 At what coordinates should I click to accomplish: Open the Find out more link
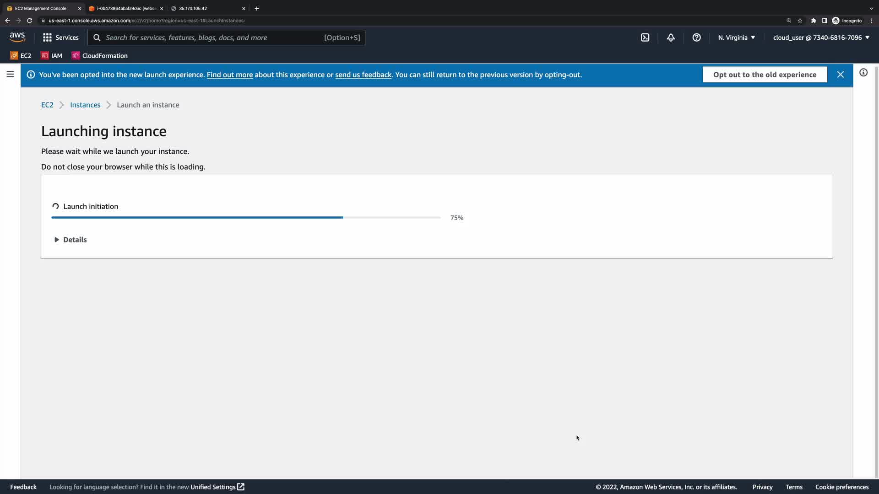(x=229, y=75)
